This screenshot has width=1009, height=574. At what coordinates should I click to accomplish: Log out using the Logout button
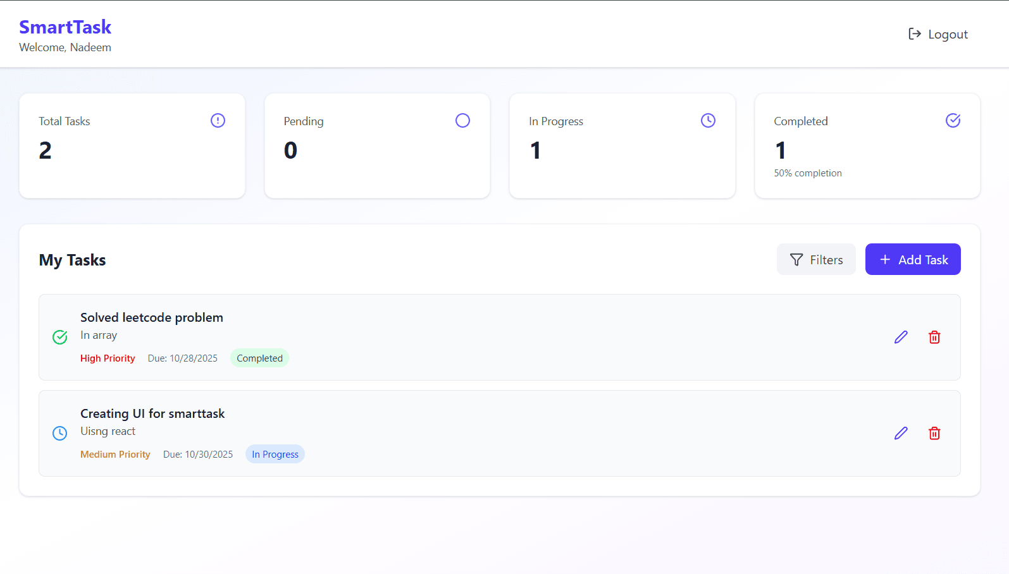(938, 34)
